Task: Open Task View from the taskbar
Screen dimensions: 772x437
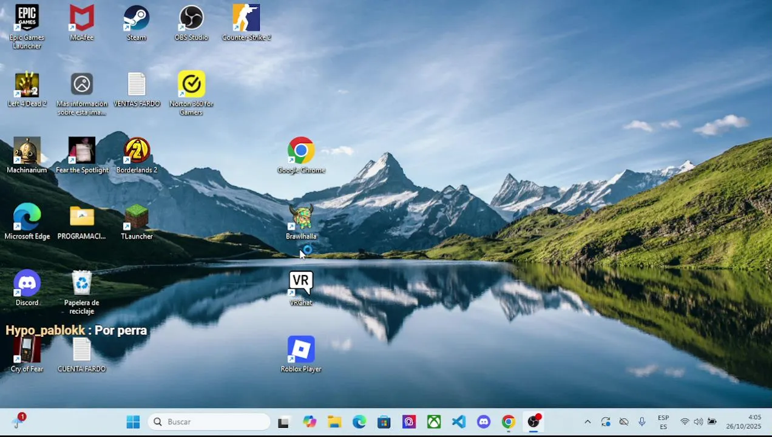Action: (283, 422)
